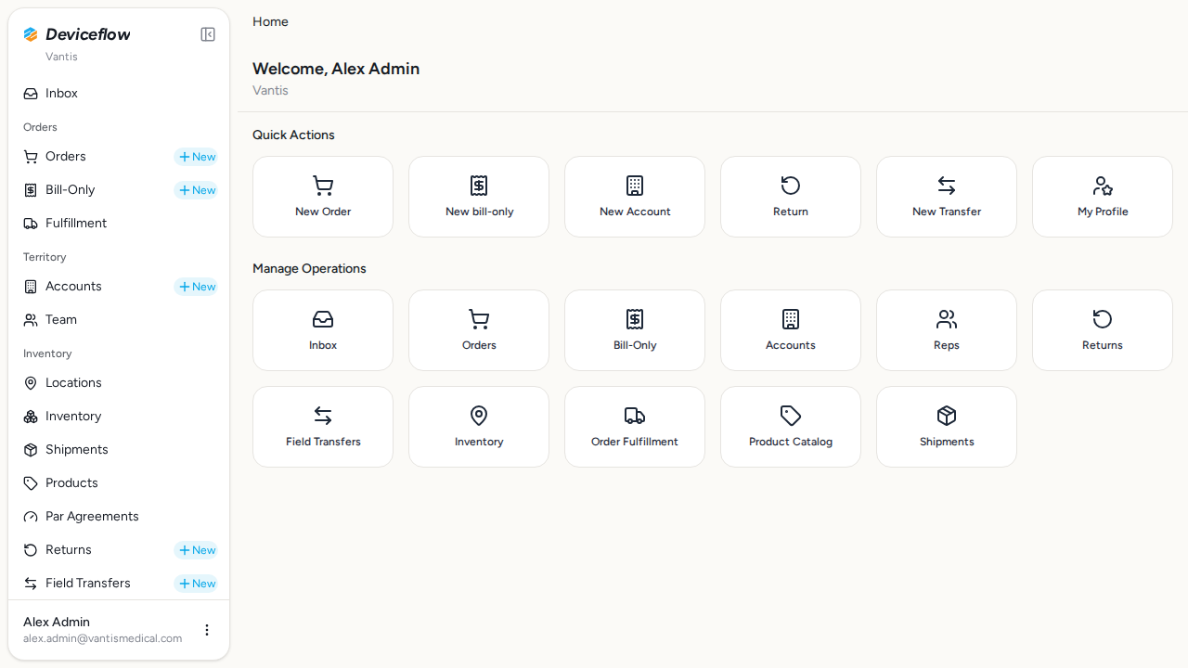1188x668 pixels.
Task: Open the Shipments card under Manage Operations
Action: tap(947, 427)
